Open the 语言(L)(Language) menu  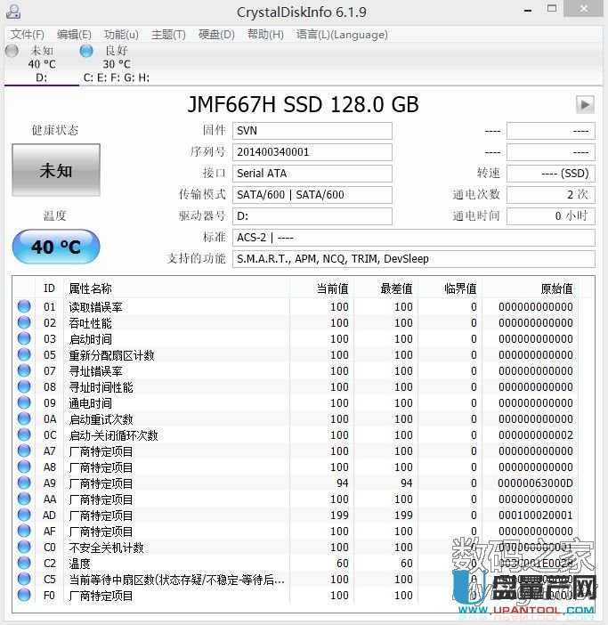(x=342, y=35)
